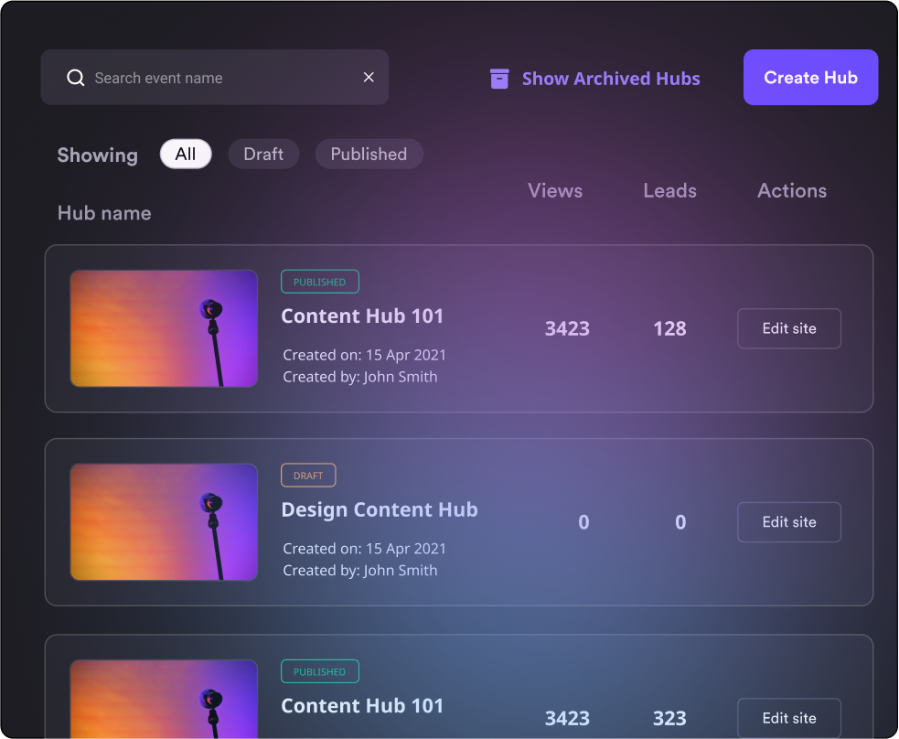This screenshot has height=739, width=899.
Task: Focus the Search event name field
Action: (214, 77)
